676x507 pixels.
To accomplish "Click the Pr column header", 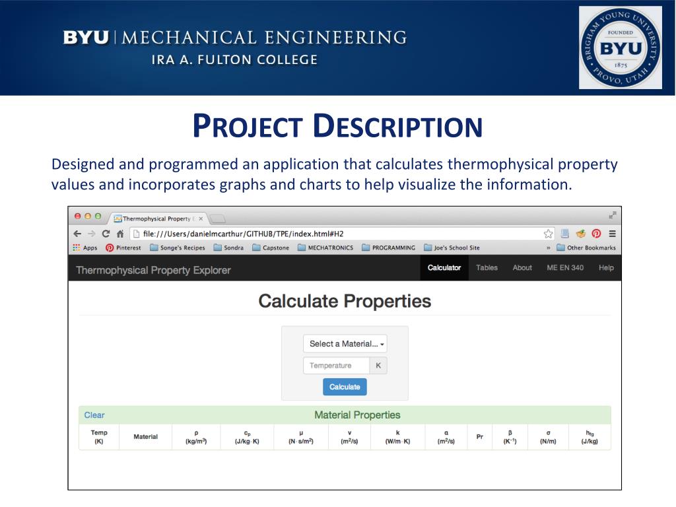I will pyautogui.click(x=480, y=437).
